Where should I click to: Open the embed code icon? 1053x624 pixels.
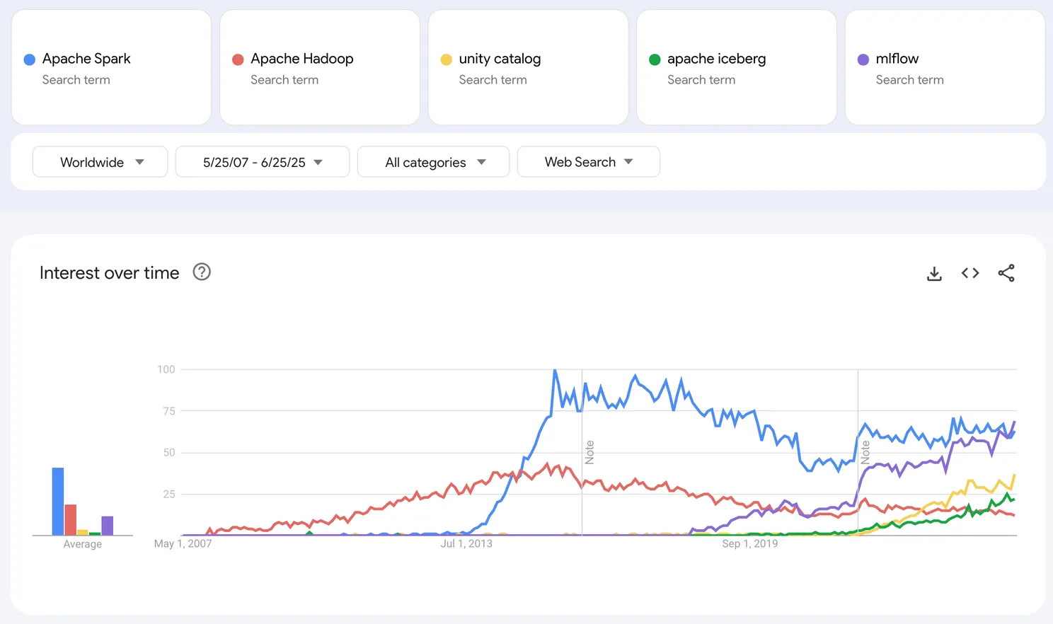pyautogui.click(x=970, y=273)
